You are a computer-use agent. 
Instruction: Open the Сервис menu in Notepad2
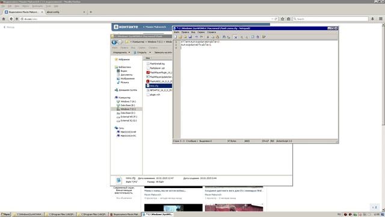click(201, 32)
